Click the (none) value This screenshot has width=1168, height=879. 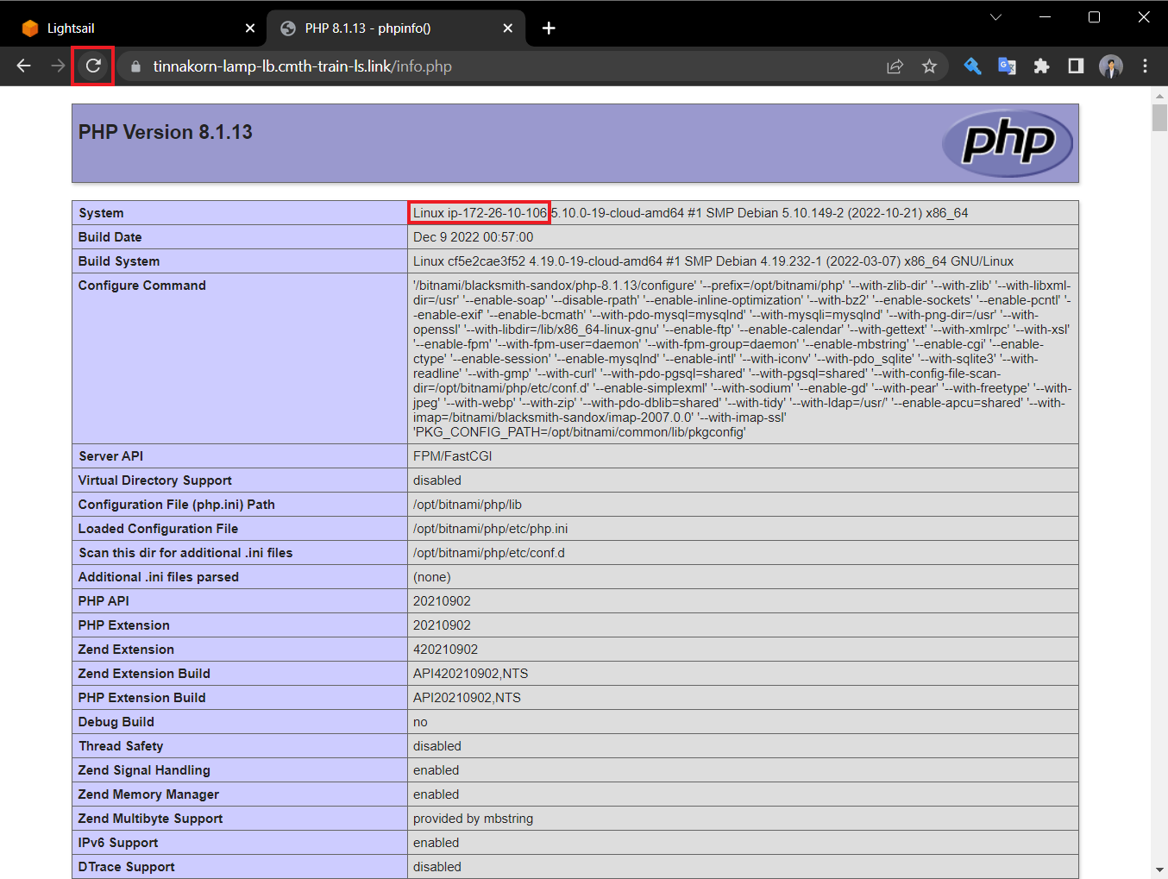click(x=432, y=577)
